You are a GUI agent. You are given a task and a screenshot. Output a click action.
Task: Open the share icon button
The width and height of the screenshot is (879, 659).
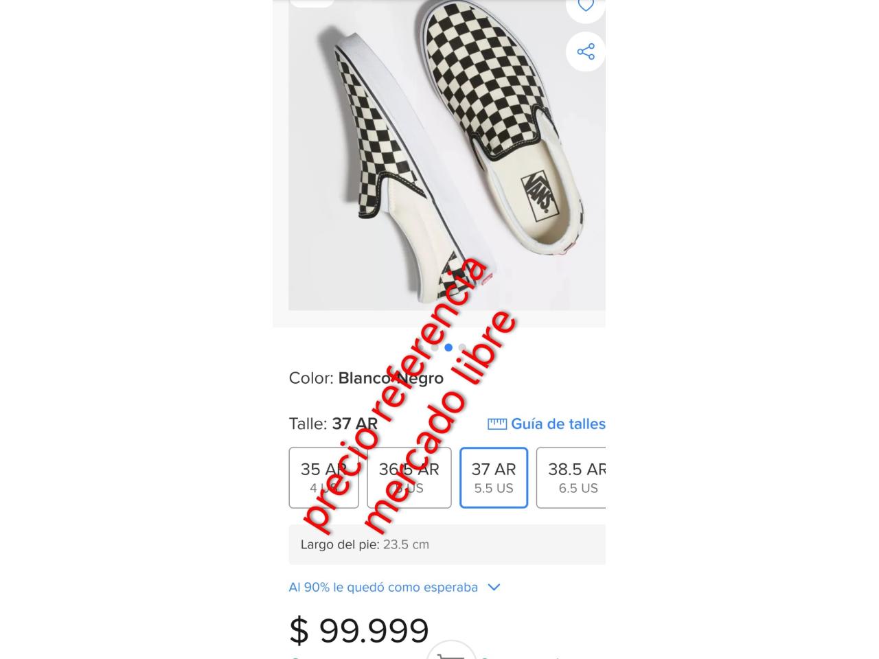(585, 51)
